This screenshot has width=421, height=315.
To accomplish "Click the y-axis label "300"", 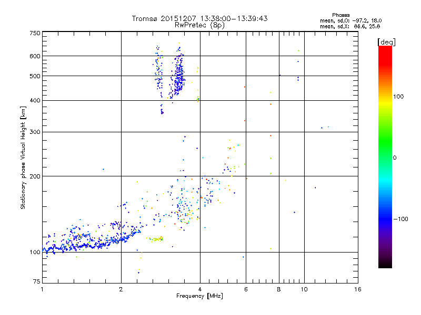I will [35, 132].
